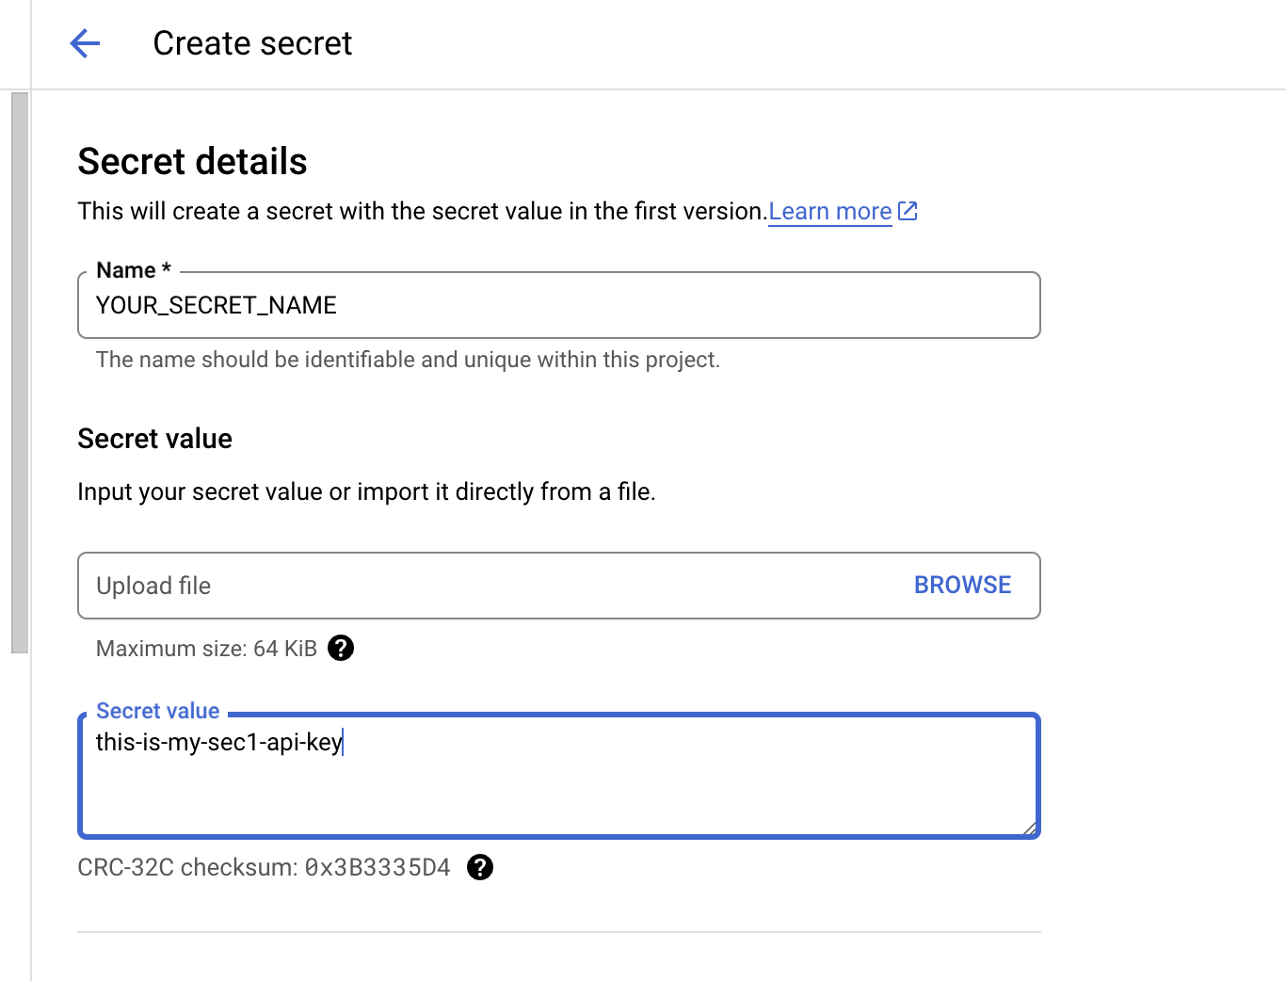Open the Learn more documentation link

coord(829,211)
